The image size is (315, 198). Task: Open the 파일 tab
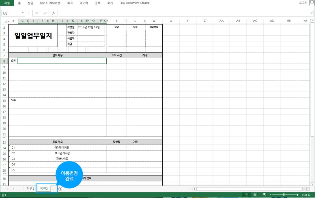7,3
